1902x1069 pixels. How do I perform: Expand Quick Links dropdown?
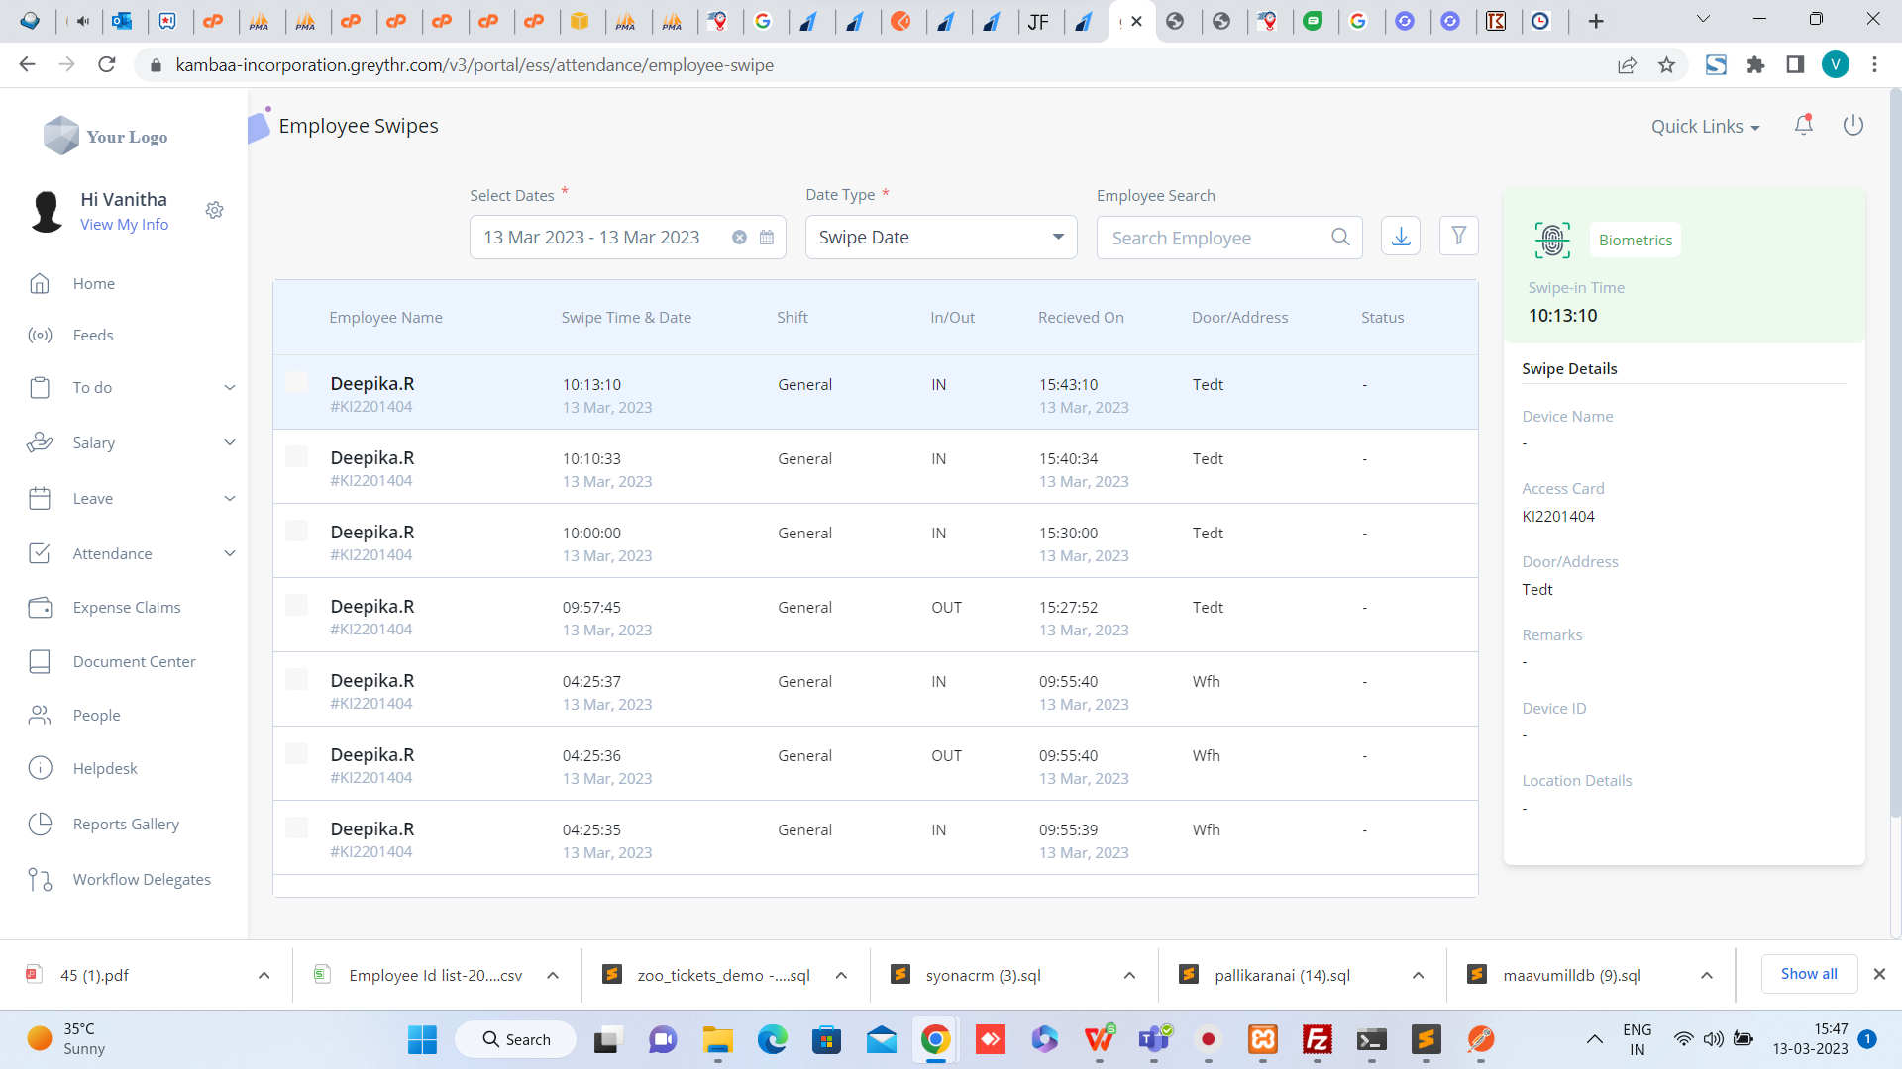pos(1705,127)
